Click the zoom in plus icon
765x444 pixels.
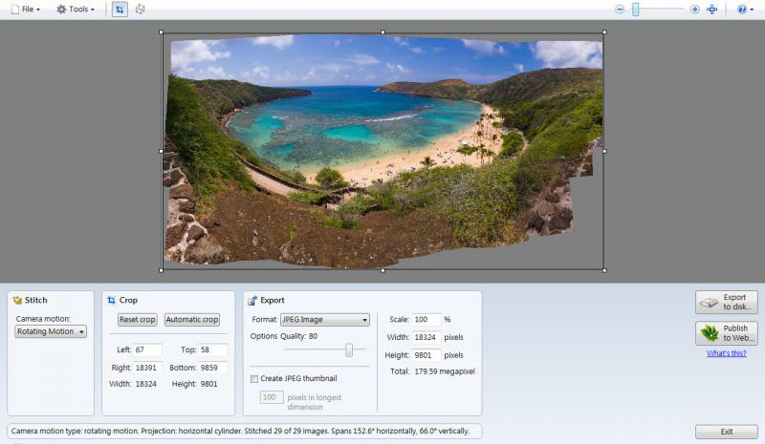pos(695,10)
